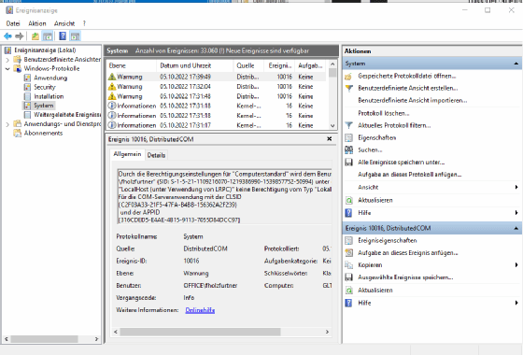
Task: Click the back arrow toolbar icon
Action: point(7,36)
